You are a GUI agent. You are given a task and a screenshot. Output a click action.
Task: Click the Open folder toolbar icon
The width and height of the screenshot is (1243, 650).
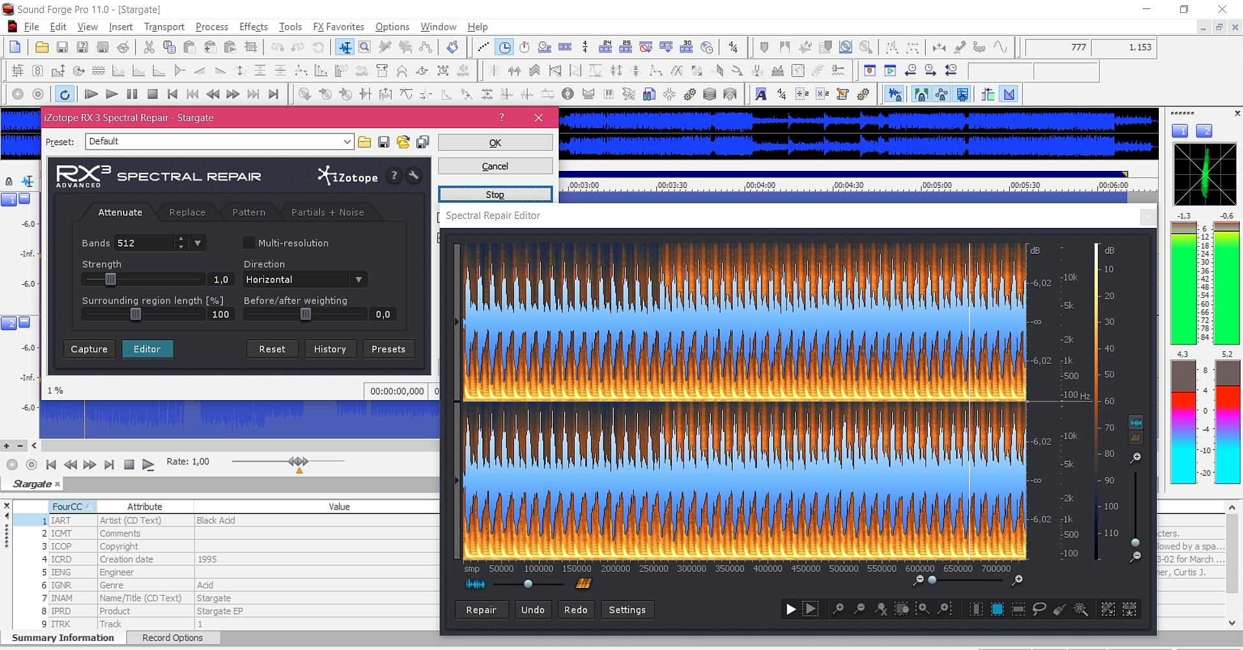click(42, 47)
